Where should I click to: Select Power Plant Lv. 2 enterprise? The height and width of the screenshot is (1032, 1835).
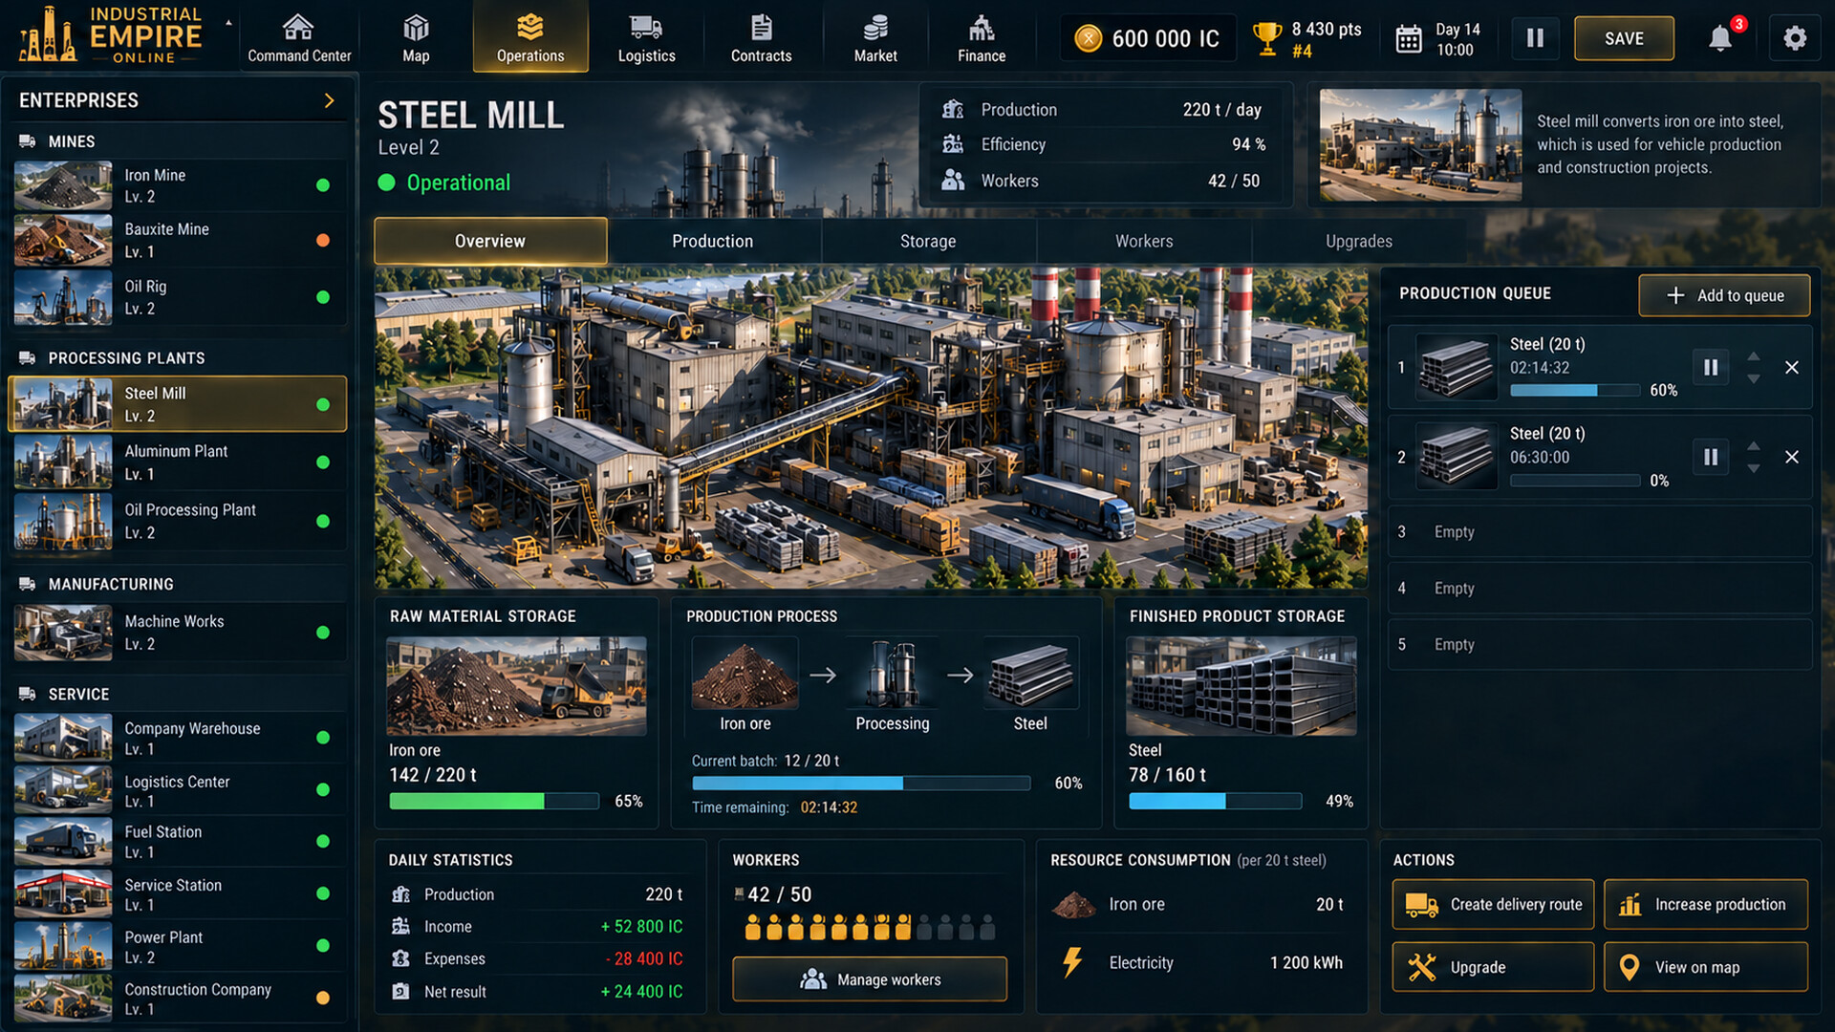tap(178, 946)
